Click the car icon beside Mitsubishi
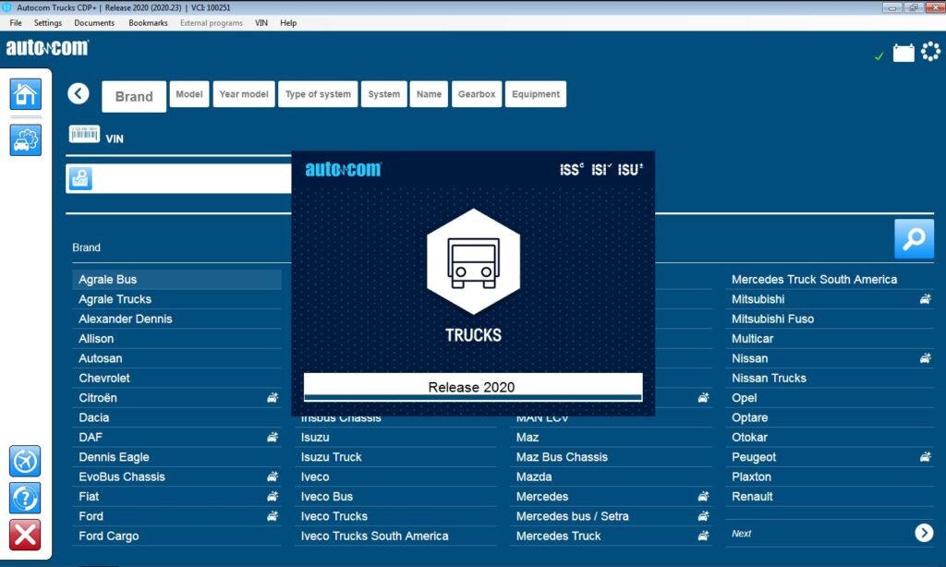This screenshot has width=946, height=567. [x=925, y=298]
